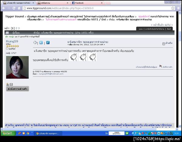Reload page using browser refresh icon

click(x=14, y=8)
